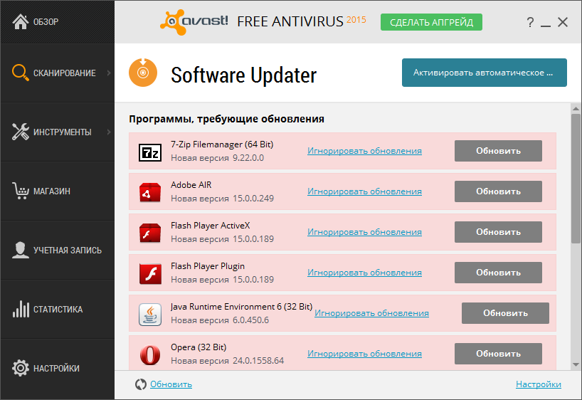582x400 pixels.
Task: Ignore updates for Flash Player Plugin
Action: [x=364, y=272]
